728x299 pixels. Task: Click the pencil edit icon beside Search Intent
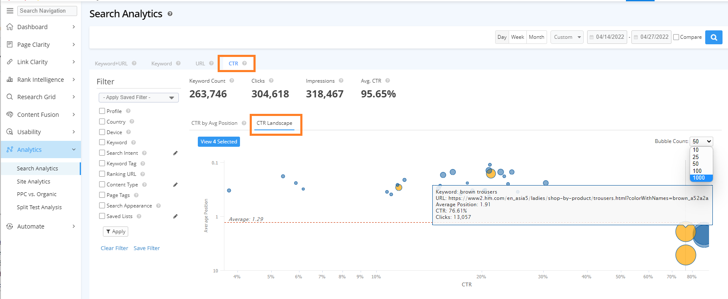(175, 153)
